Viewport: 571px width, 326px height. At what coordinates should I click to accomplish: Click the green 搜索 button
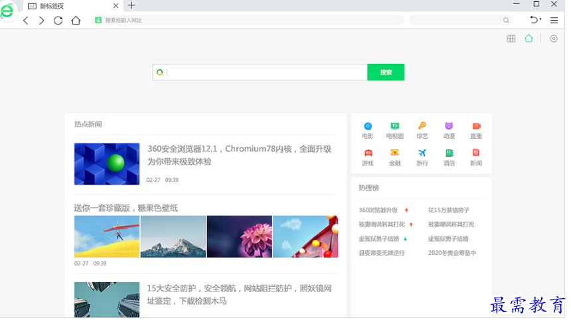[x=386, y=72]
